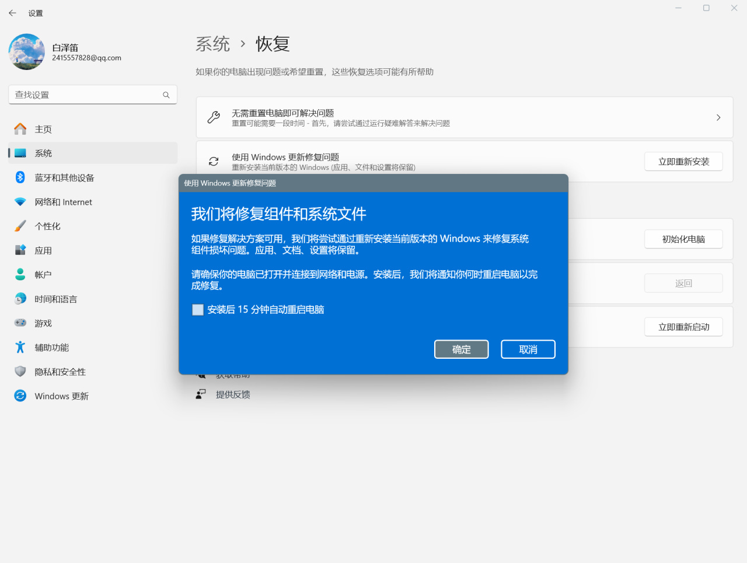Click the 恢复 page title
The image size is (747, 563).
pos(273,44)
